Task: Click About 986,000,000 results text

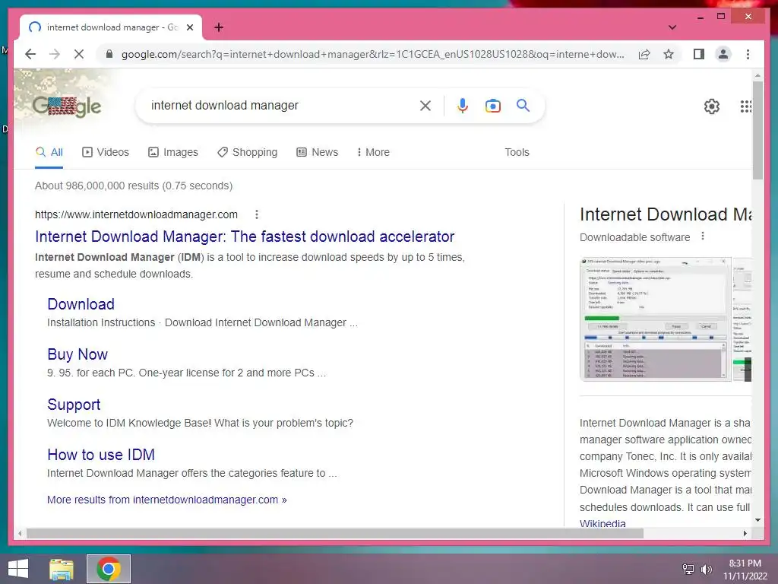Action: tap(134, 186)
